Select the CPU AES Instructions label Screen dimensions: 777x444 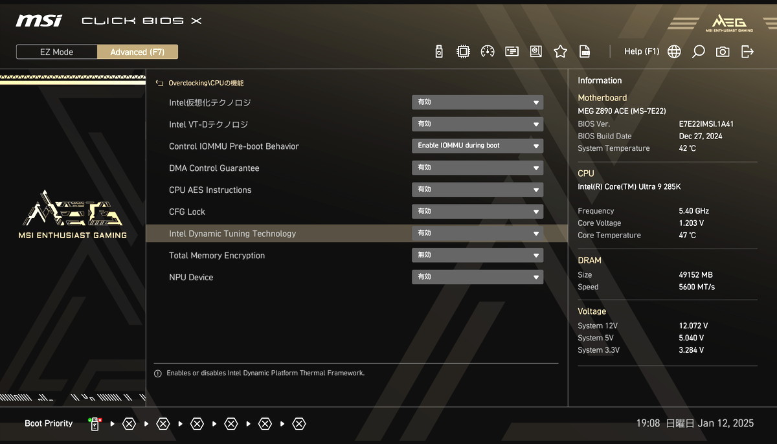[210, 190]
